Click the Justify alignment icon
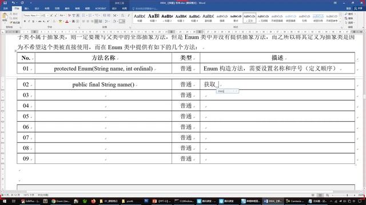 coord(96,22)
